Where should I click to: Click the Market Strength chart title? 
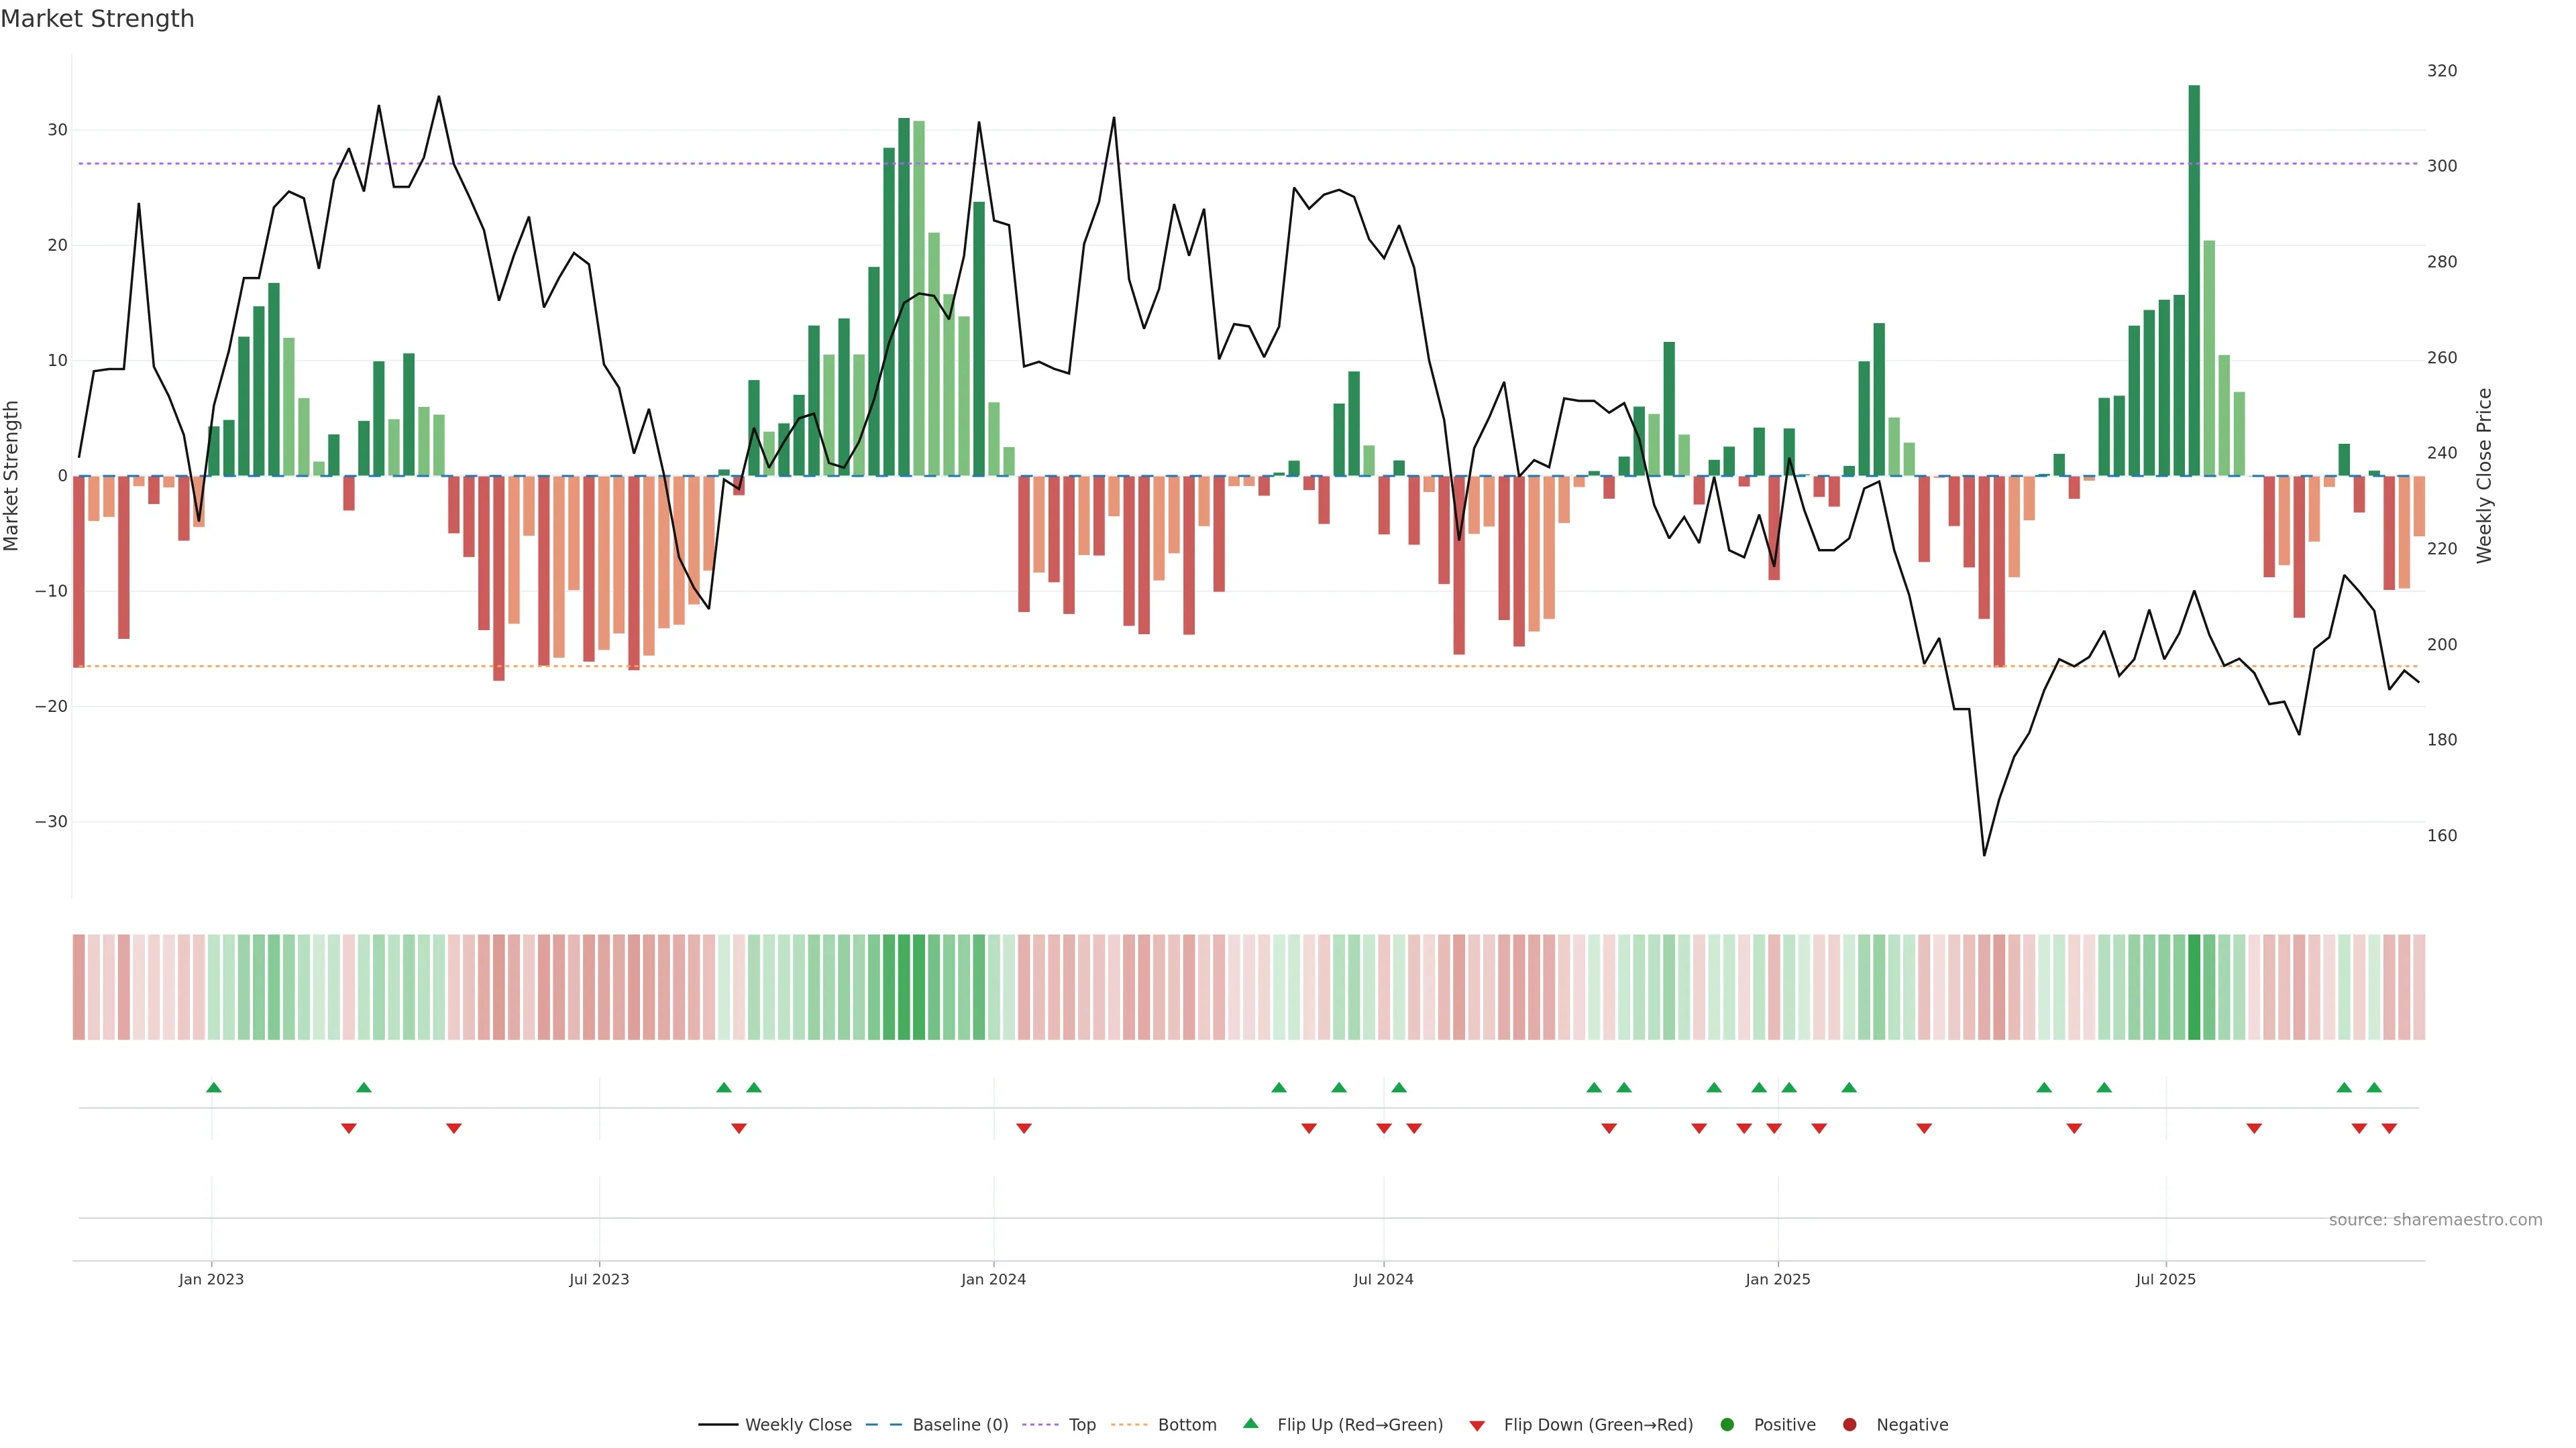pos(97,19)
